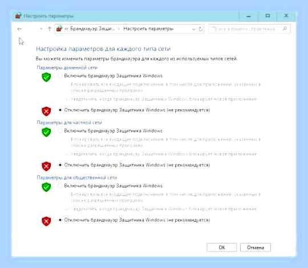Click green shield icon under domain network settings
308x268 pixels.
click(x=46, y=77)
